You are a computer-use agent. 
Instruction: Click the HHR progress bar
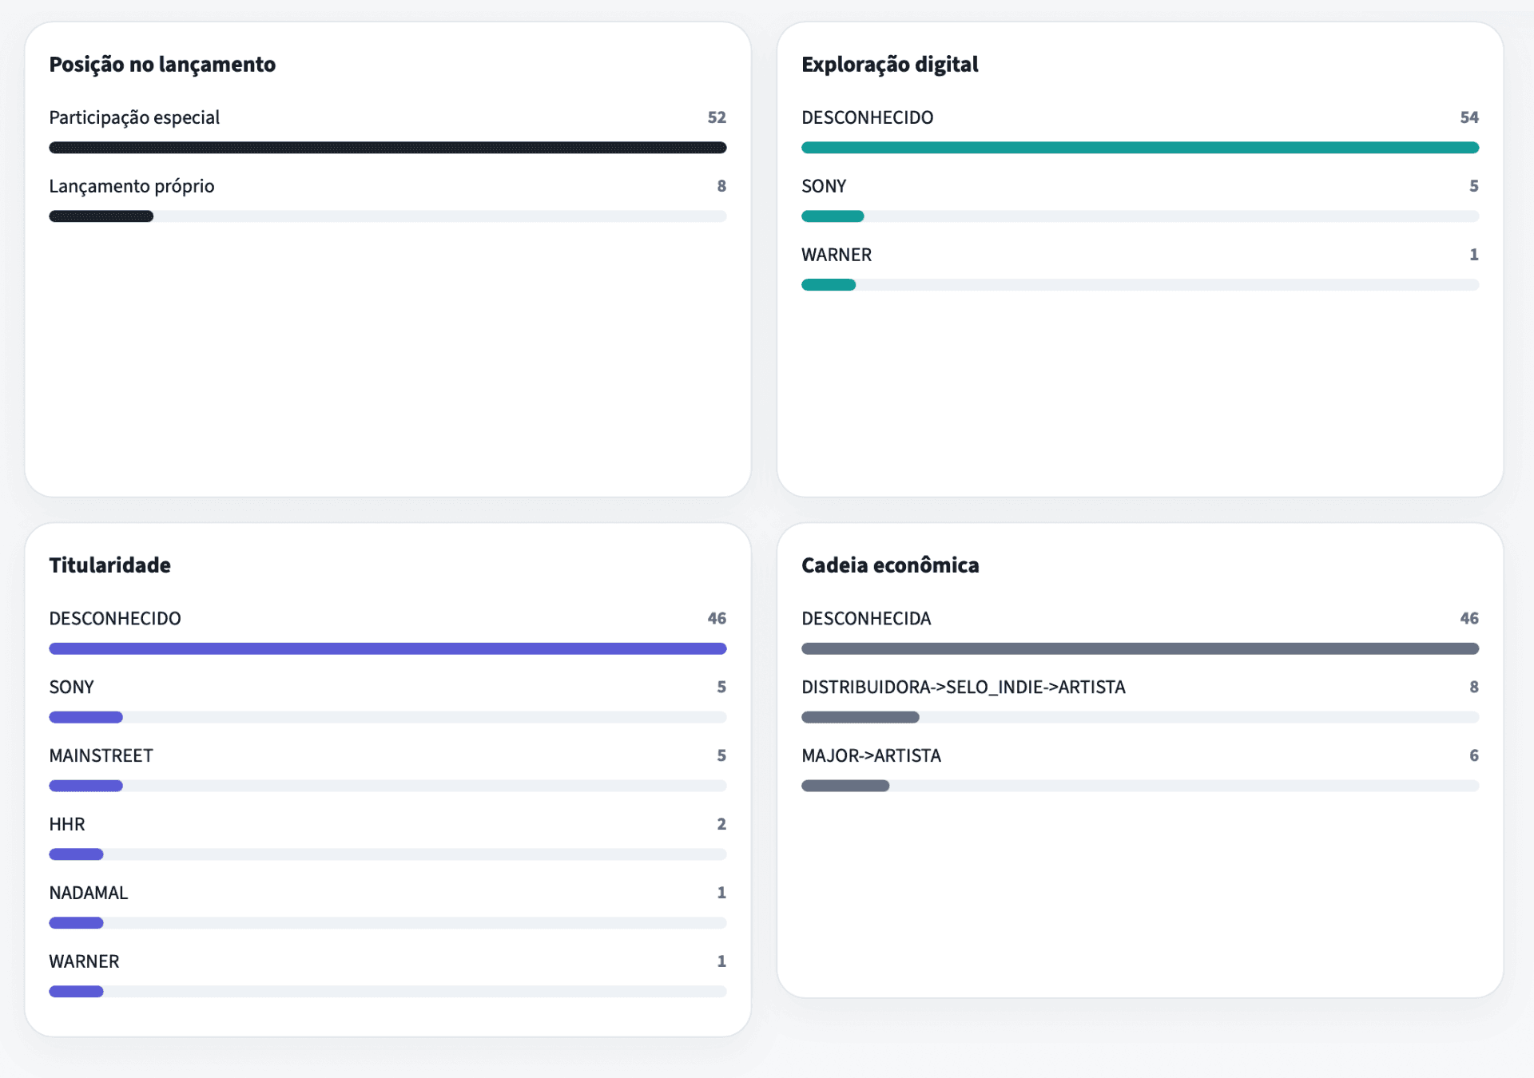coord(387,854)
